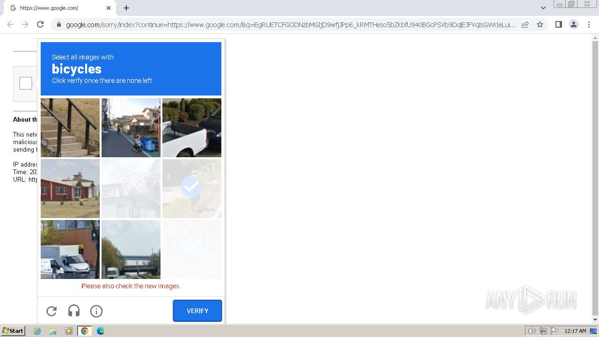Launch Internet Explorer from taskbar

[x=37, y=331]
